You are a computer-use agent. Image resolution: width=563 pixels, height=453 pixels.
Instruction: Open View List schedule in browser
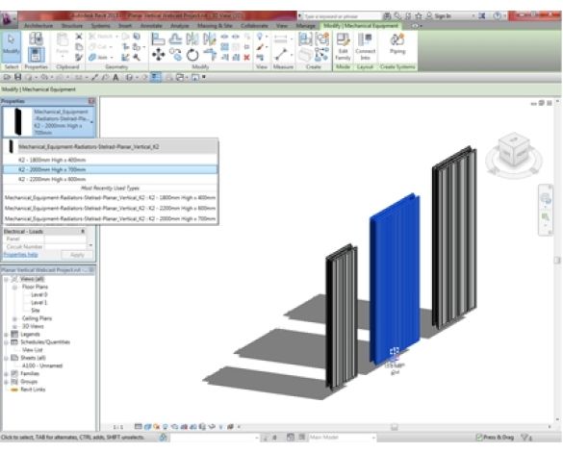click(33, 350)
